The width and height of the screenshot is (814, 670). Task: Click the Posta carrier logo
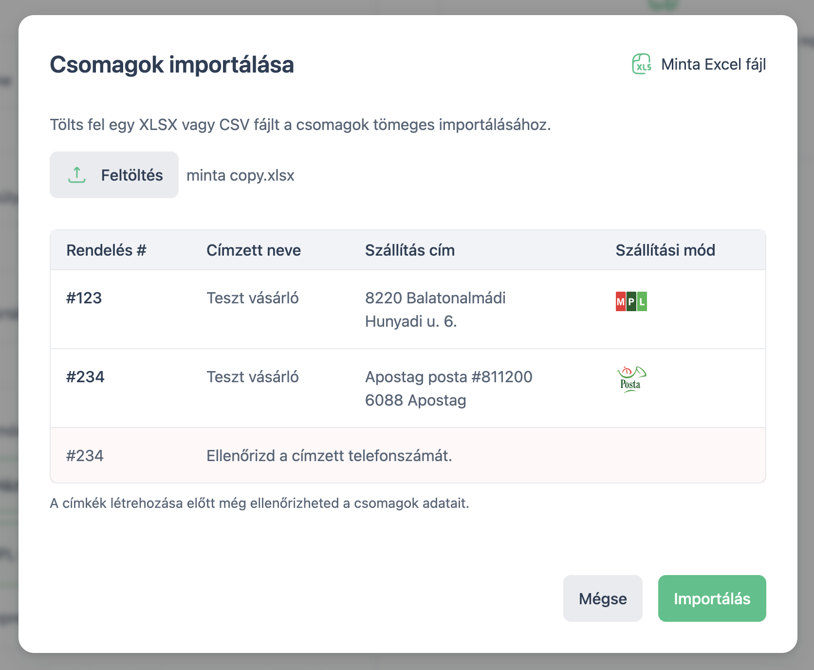click(631, 379)
